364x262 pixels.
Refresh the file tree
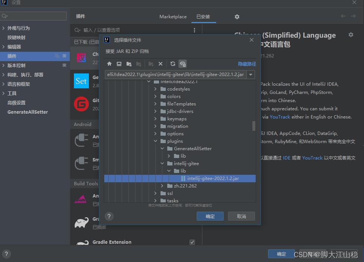[173, 64]
